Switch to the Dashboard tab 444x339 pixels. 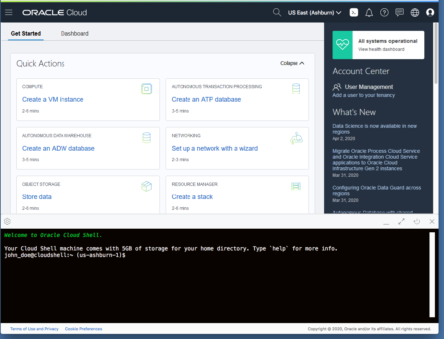click(x=74, y=33)
